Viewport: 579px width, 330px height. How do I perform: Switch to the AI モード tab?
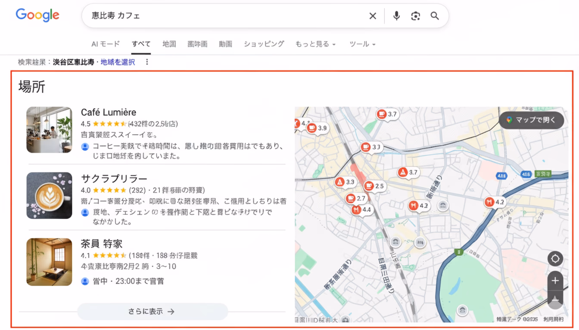(106, 44)
